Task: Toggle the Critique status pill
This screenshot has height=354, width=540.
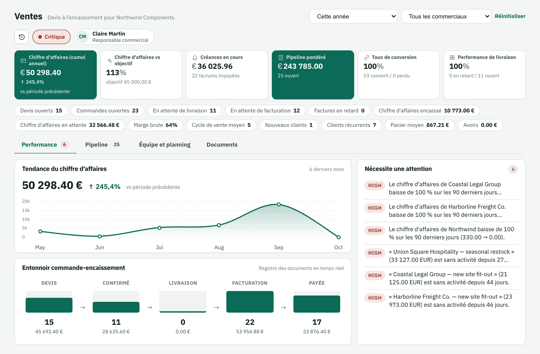Action: tap(51, 37)
